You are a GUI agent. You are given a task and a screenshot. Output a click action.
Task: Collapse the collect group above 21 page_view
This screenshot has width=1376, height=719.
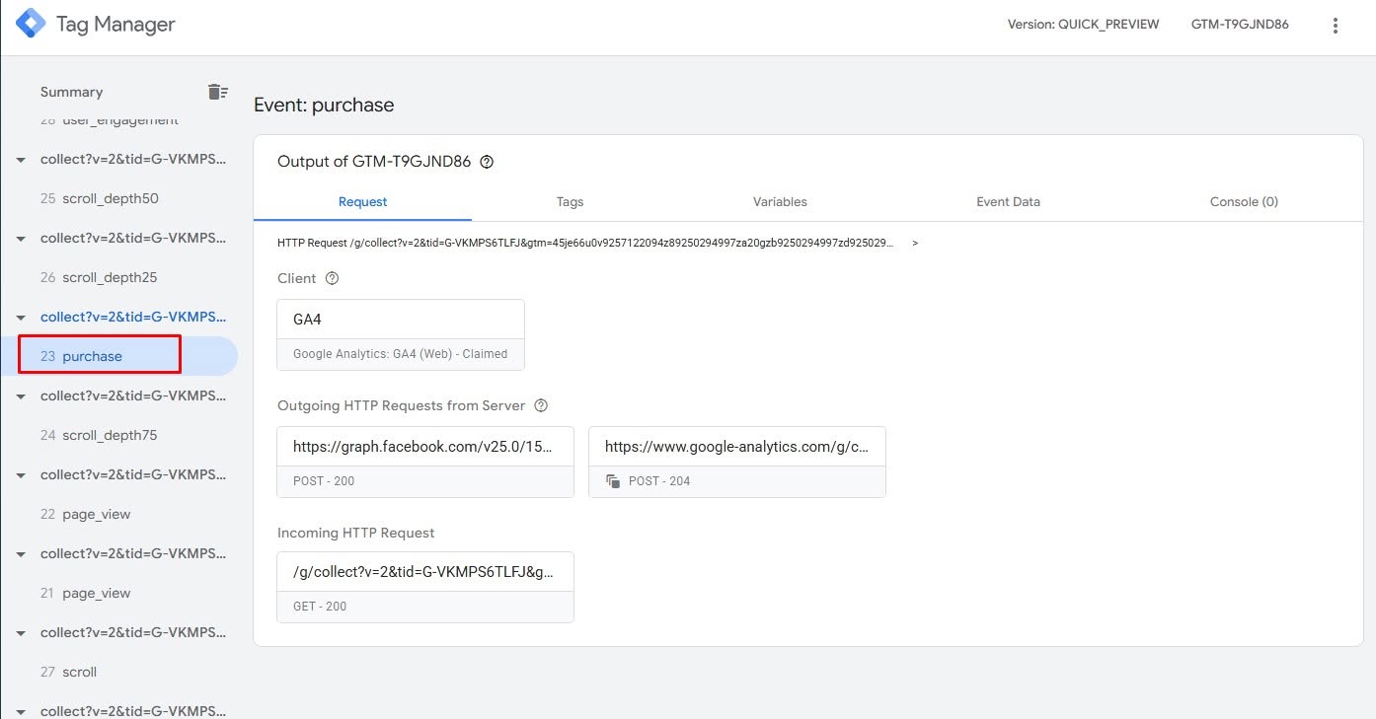(x=21, y=554)
